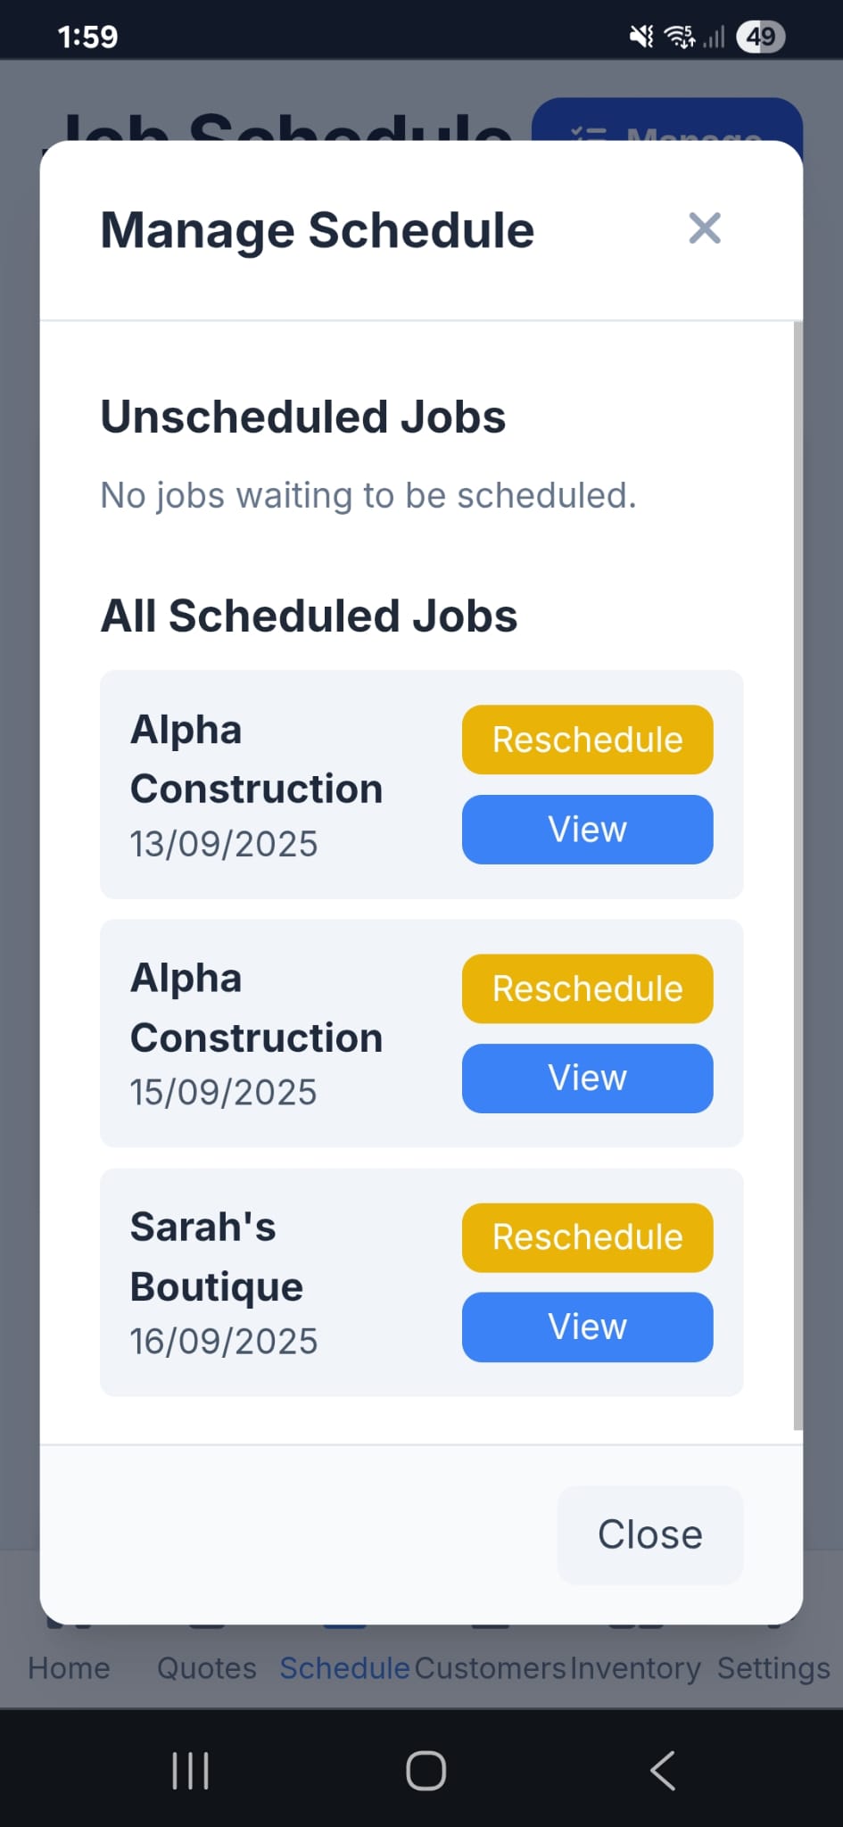This screenshot has width=843, height=1827.
Task: Tap the muted sound status icon
Action: [x=641, y=37]
